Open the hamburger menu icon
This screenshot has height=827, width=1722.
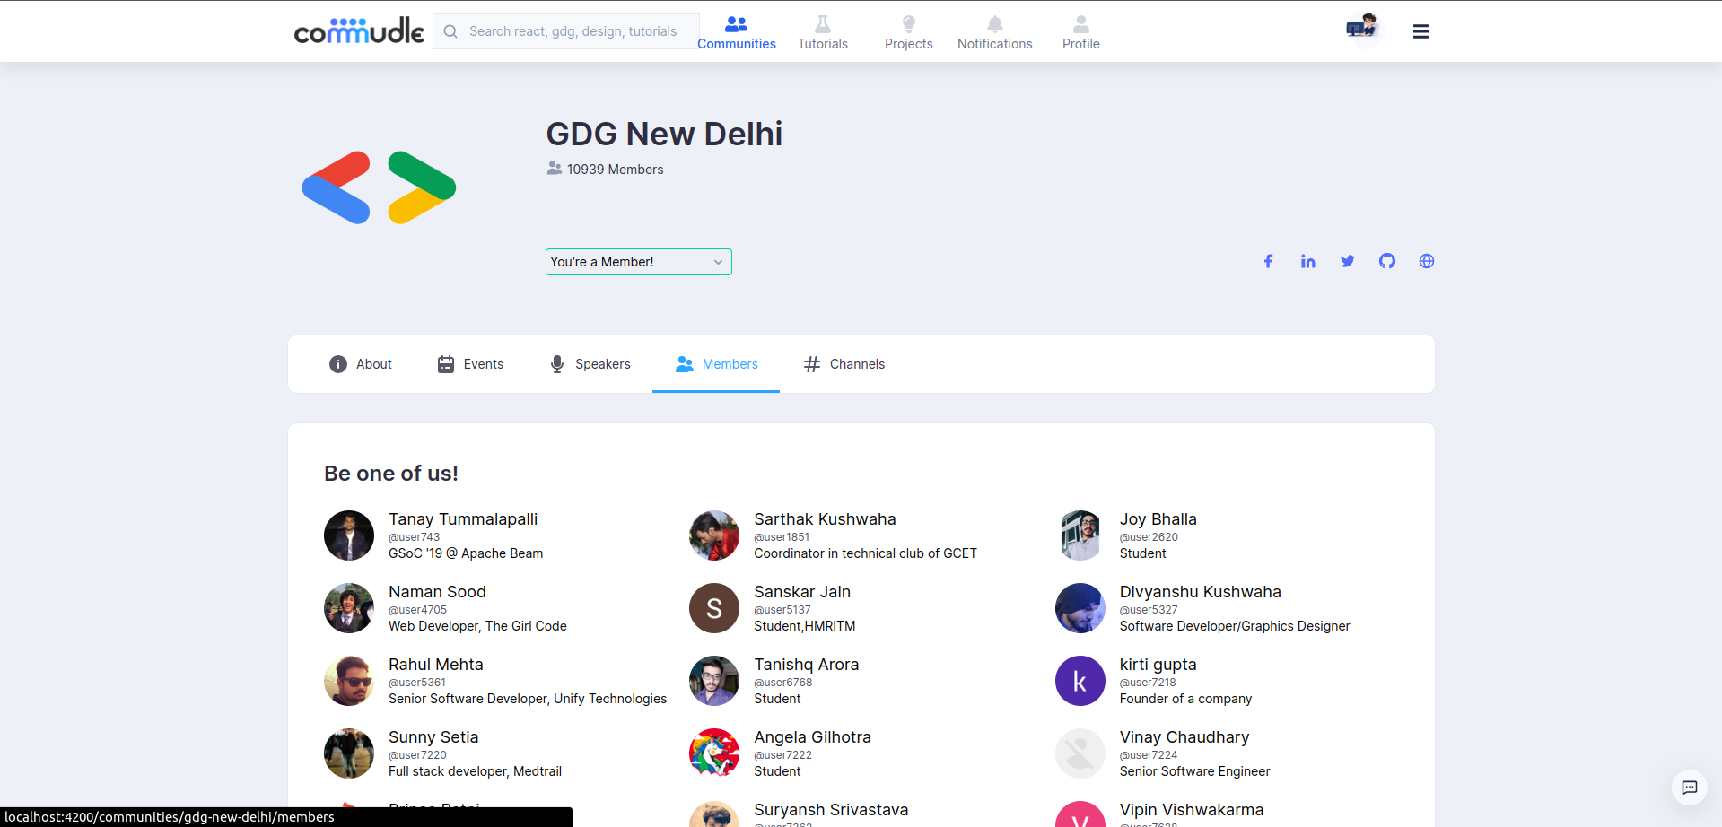[x=1420, y=31]
